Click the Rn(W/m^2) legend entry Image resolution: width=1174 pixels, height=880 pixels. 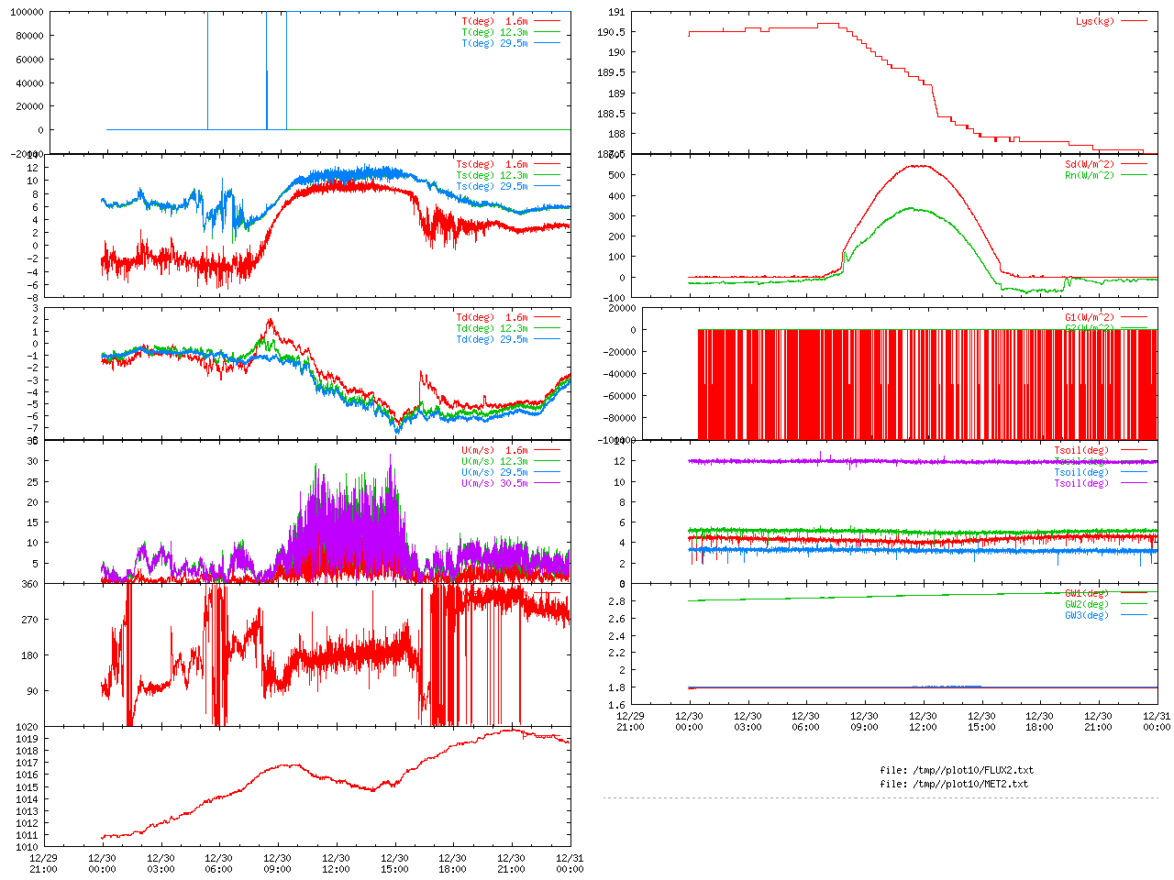tap(1089, 175)
